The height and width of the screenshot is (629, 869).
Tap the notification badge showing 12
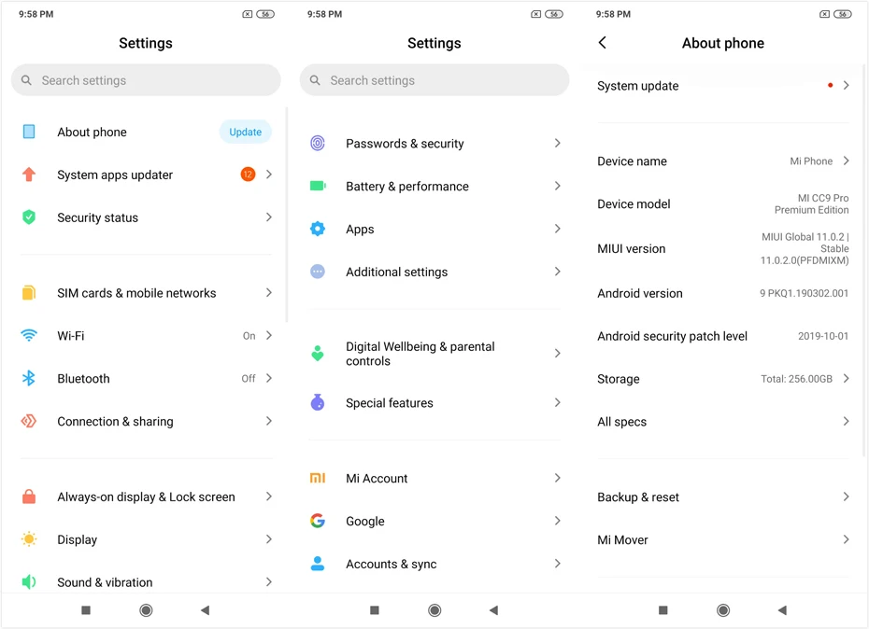[x=248, y=175]
